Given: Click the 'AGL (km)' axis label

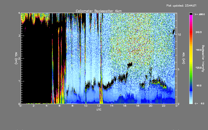Looking at the screenshot, I should coord(16,58).
